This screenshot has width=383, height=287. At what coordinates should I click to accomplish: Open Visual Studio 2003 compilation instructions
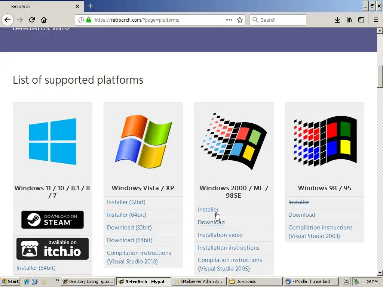point(321,232)
